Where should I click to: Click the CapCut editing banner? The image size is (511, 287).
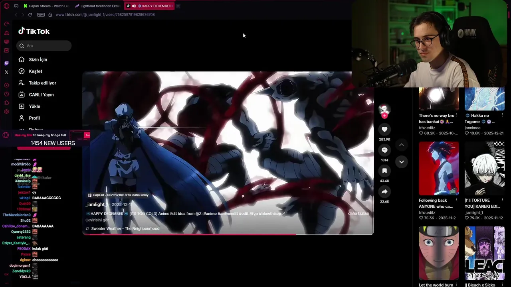point(118,195)
